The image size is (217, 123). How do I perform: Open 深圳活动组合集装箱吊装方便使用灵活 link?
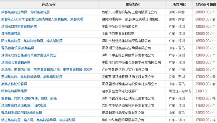[x=29, y=55]
